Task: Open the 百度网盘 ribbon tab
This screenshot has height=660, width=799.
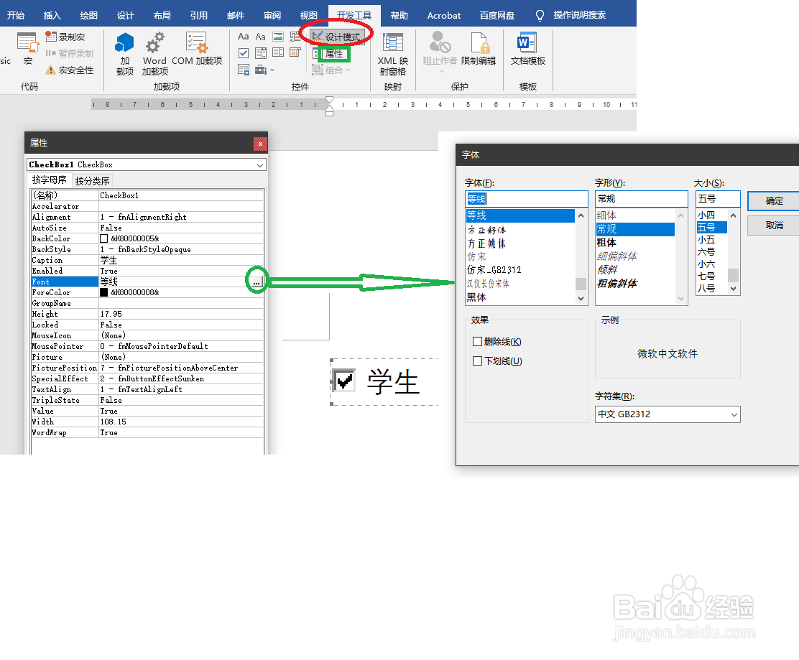Action: tap(497, 15)
